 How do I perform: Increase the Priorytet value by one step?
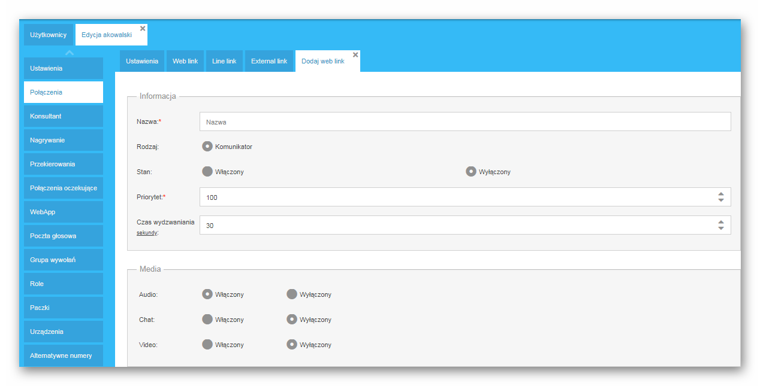720,194
